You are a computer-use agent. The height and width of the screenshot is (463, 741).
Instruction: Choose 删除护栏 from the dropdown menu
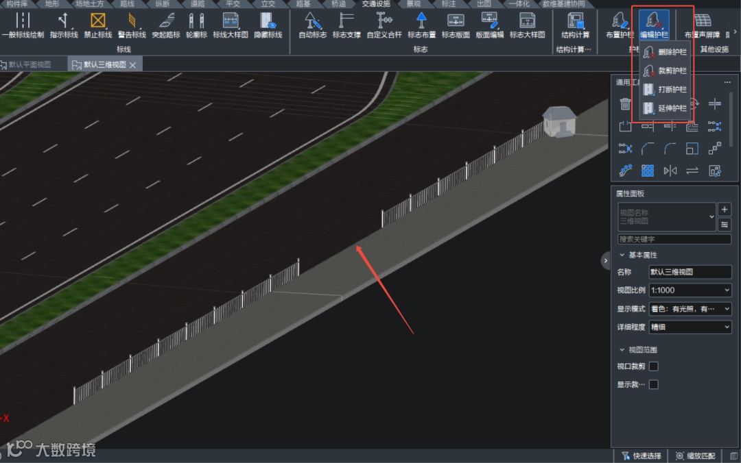coord(666,52)
